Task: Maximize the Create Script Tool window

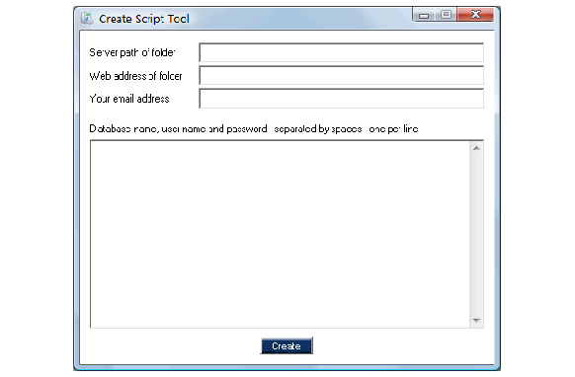Action: click(x=446, y=15)
